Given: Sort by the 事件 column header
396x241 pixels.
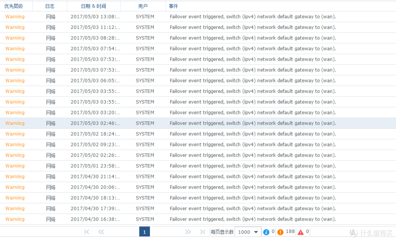Looking at the screenshot, I should (x=173, y=6).
